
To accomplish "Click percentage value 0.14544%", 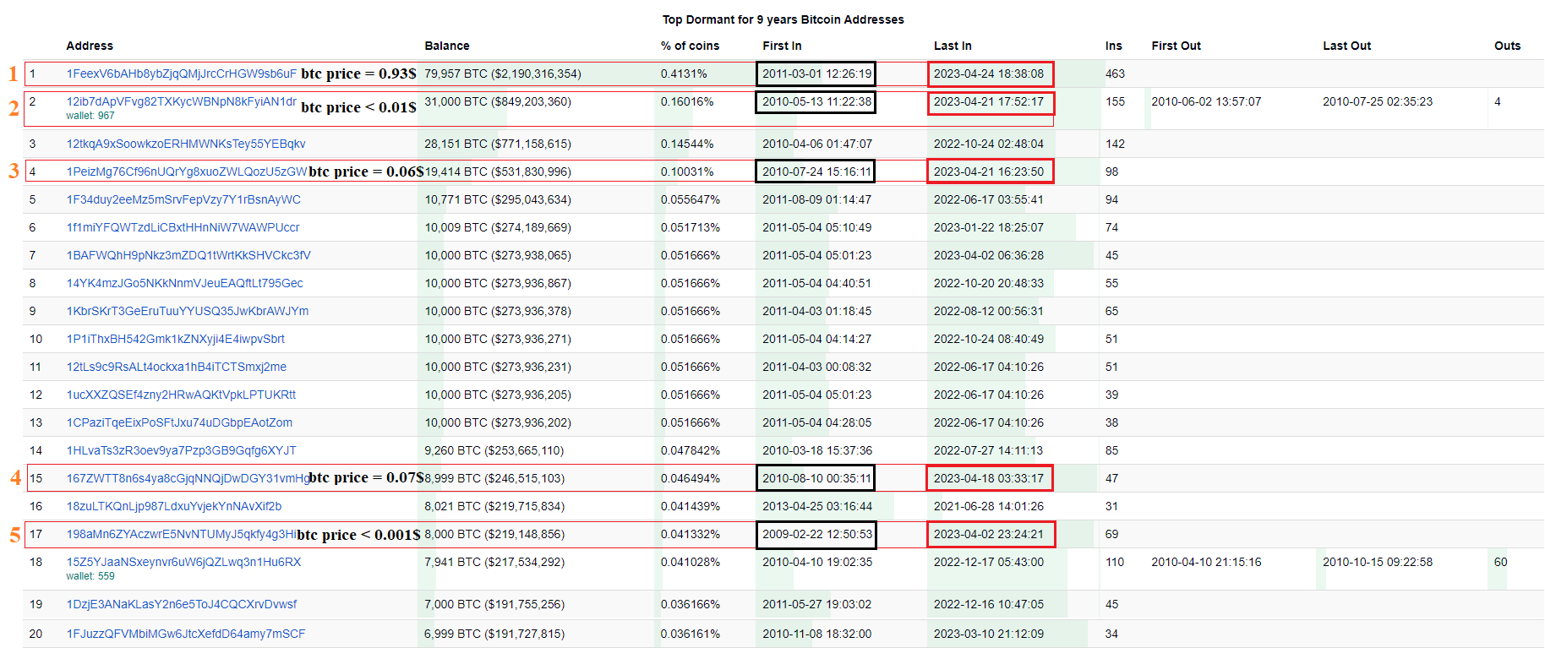I will (x=687, y=144).
